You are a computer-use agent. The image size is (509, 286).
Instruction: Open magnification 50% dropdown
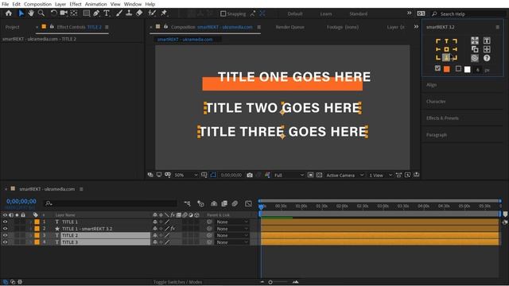click(x=185, y=175)
